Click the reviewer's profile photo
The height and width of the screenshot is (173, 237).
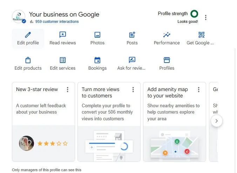(x=26, y=143)
